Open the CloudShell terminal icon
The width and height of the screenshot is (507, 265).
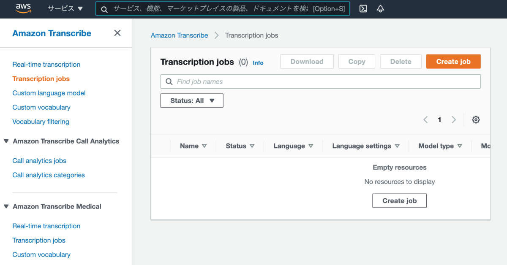(363, 8)
